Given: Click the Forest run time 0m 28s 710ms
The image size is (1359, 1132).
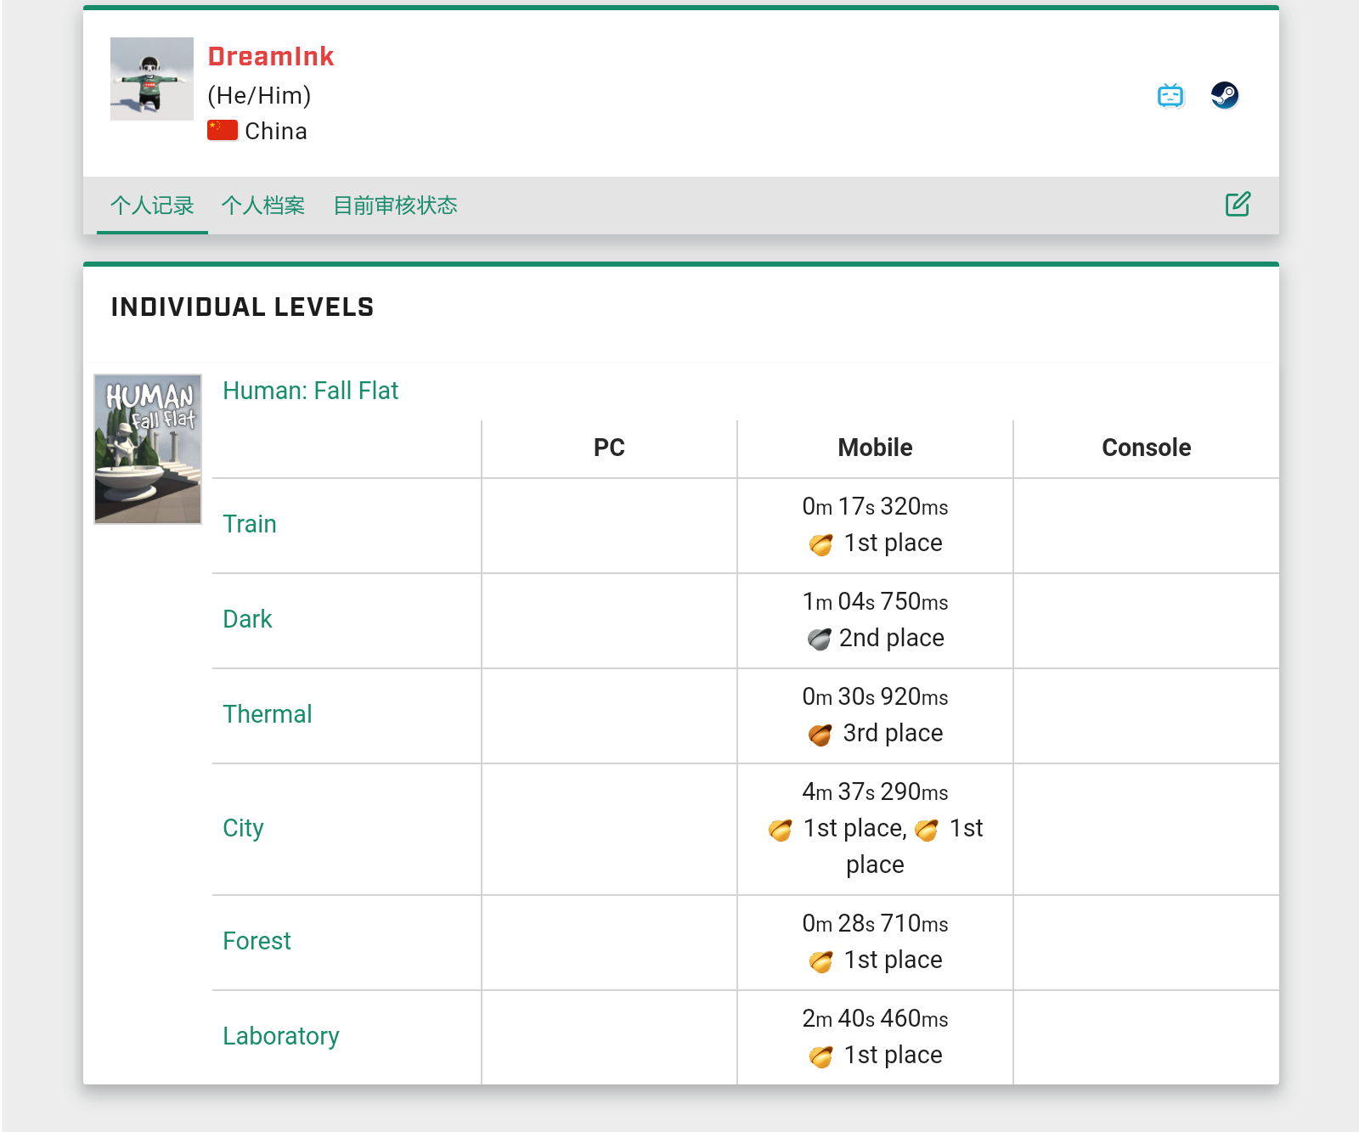Looking at the screenshot, I should (875, 923).
